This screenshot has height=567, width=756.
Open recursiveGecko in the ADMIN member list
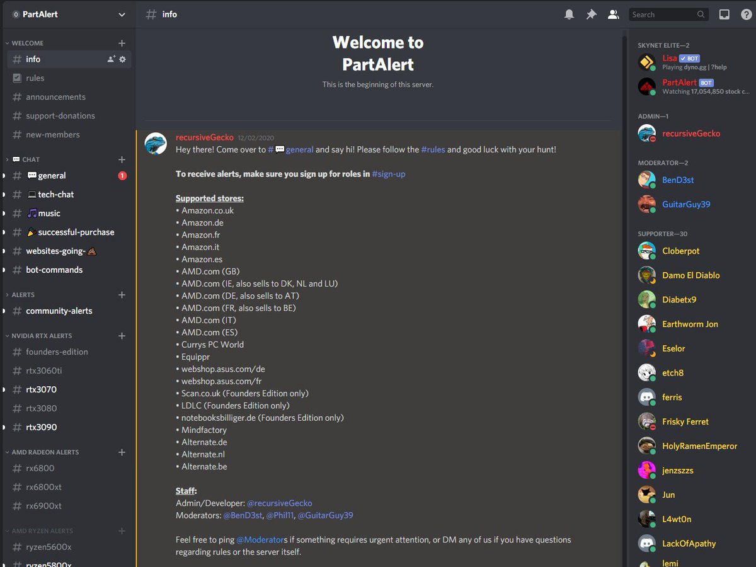tap(692, 134)
